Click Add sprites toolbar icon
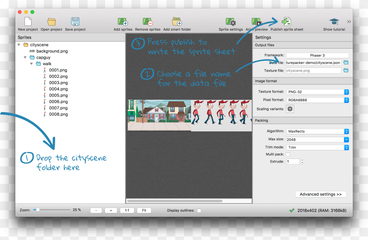This screenshot has width=368, height=240. (x=123, y=22)
